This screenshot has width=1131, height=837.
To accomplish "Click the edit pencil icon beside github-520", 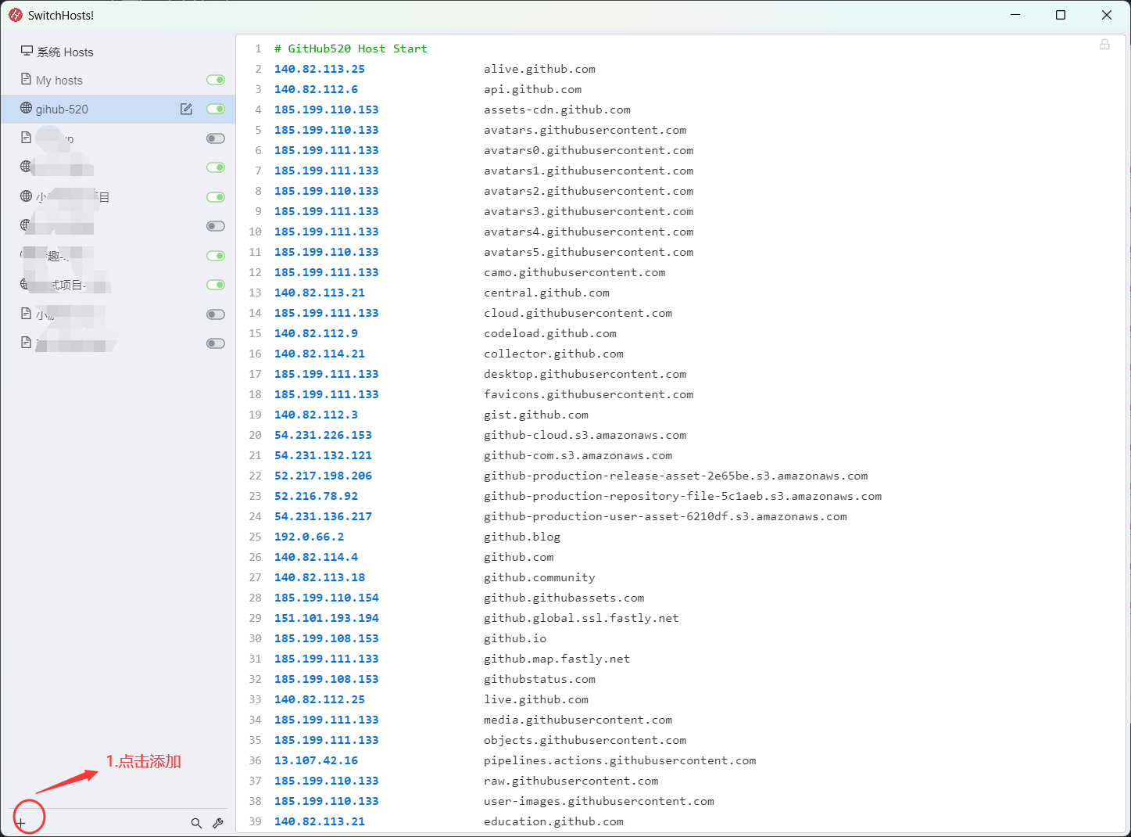I will coord(186,109).
